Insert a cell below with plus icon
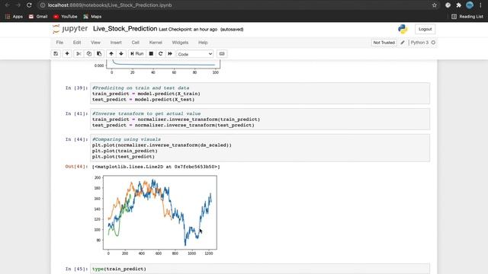Screen dimensions: 488x274 tap(67, 54)
